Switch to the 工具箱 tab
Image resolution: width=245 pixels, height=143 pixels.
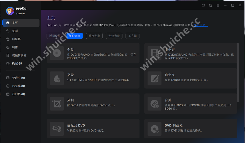[132, 36]
